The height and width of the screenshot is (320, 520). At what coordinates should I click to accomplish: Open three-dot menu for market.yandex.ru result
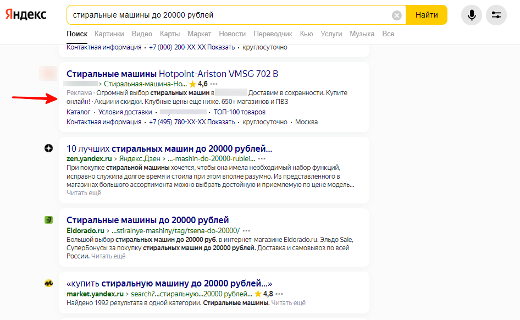point(279,294)
